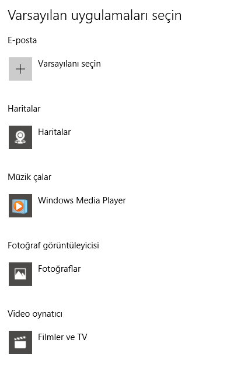Click the "Haritalar" section heading
This screenshot has width=227, height=367.
click(24, 109)
